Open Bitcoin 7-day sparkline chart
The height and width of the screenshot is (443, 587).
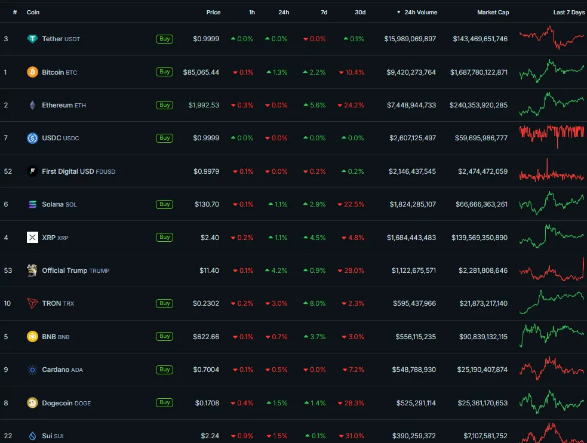point(552,71)
